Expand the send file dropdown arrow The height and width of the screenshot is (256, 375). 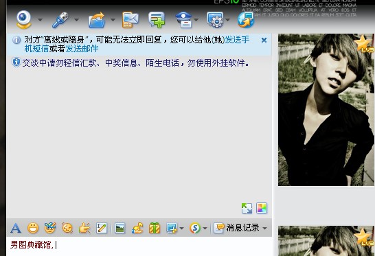point(113,20)
